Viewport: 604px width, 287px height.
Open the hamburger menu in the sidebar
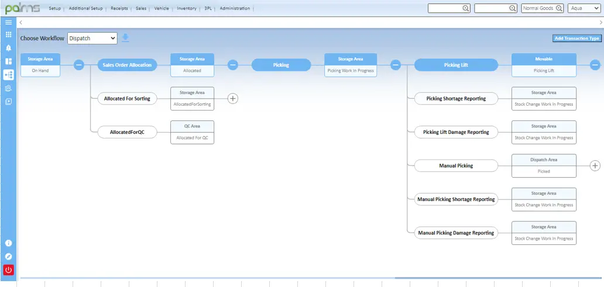(x=8, y=22)
